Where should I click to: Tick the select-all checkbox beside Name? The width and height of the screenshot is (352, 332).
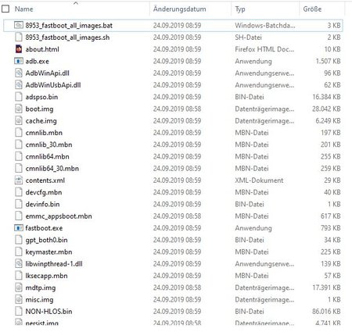pyautogui.click(x=5, y=9)
